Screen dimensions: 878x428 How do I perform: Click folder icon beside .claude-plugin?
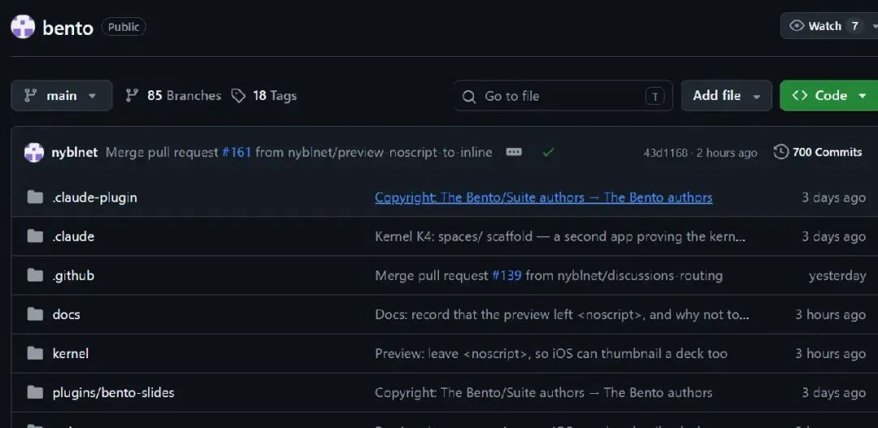pos(35,197)
